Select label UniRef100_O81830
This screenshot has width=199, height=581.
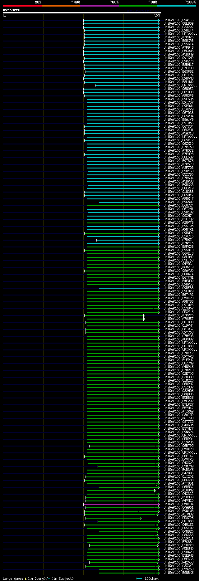coord(178,92)
